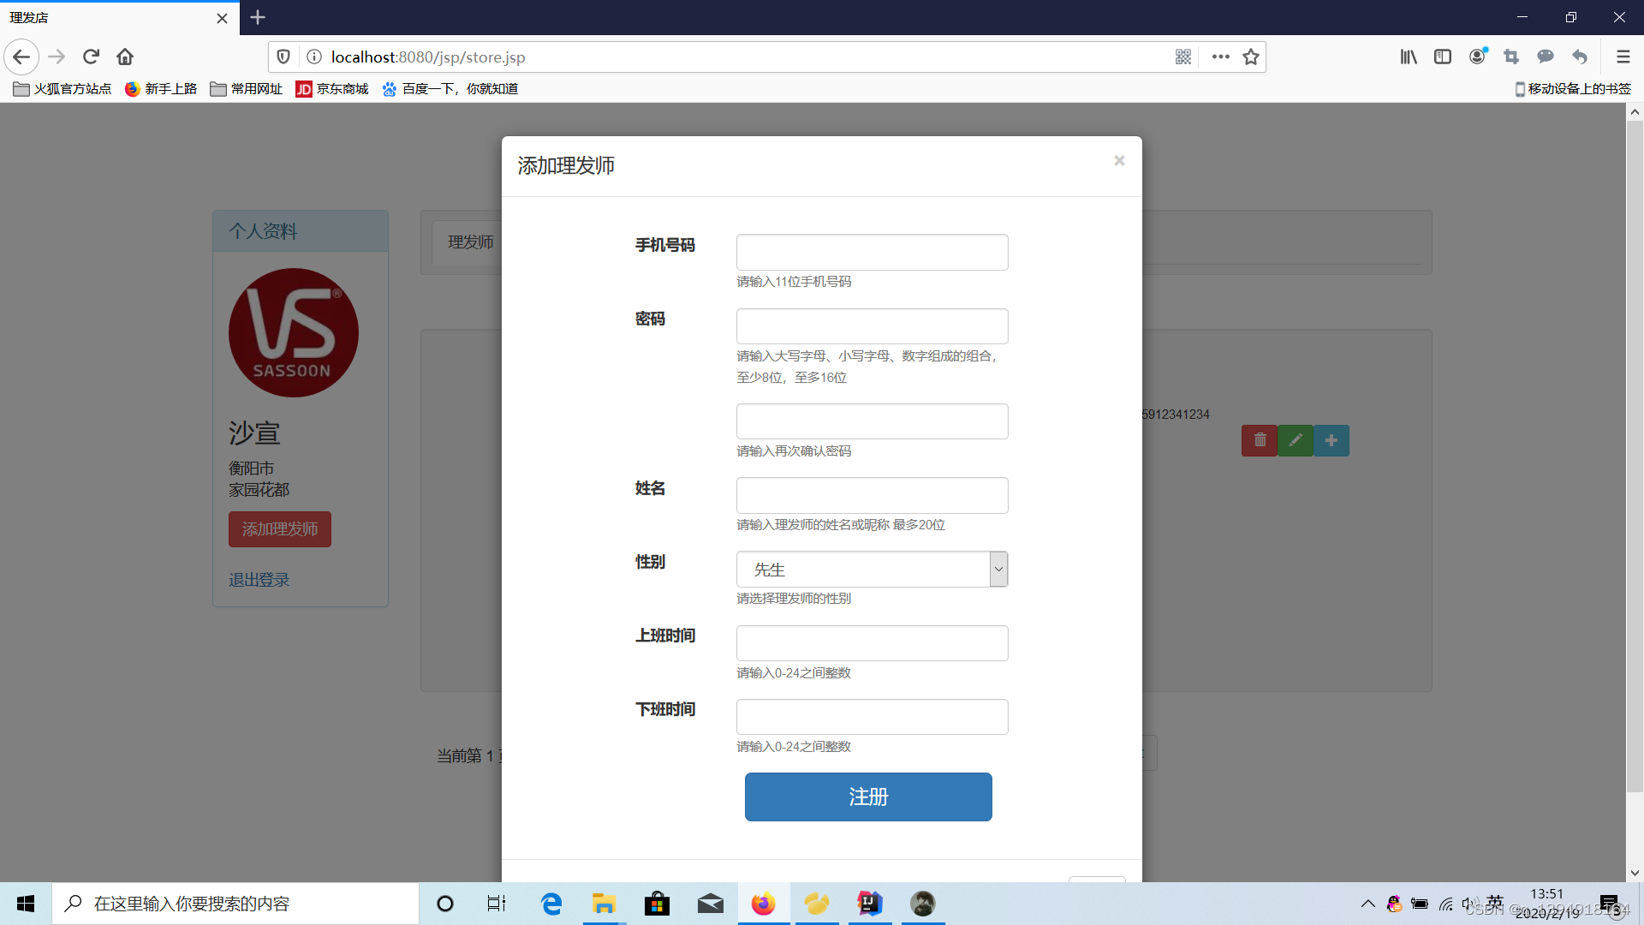Image resolution: width=1644 pixels, height=925 pixels.
Task: Click the 退出登录 link
Action: point(259,580)
